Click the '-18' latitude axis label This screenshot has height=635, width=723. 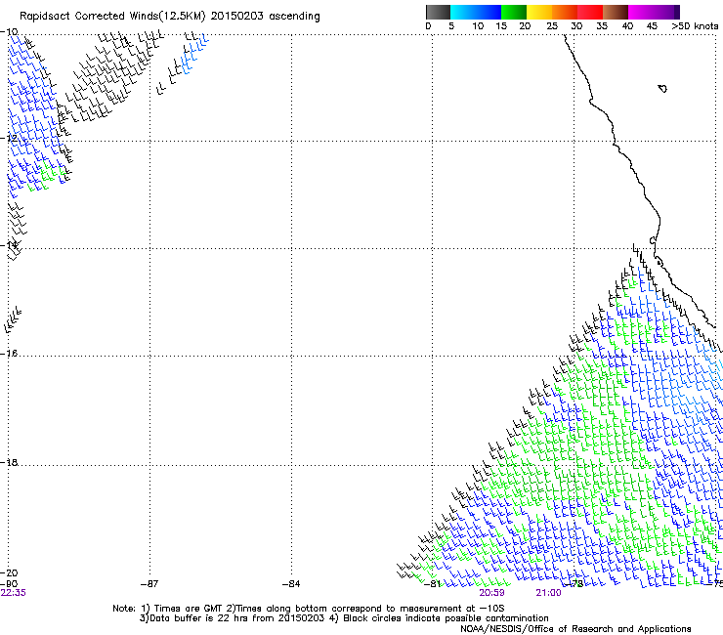9,462
